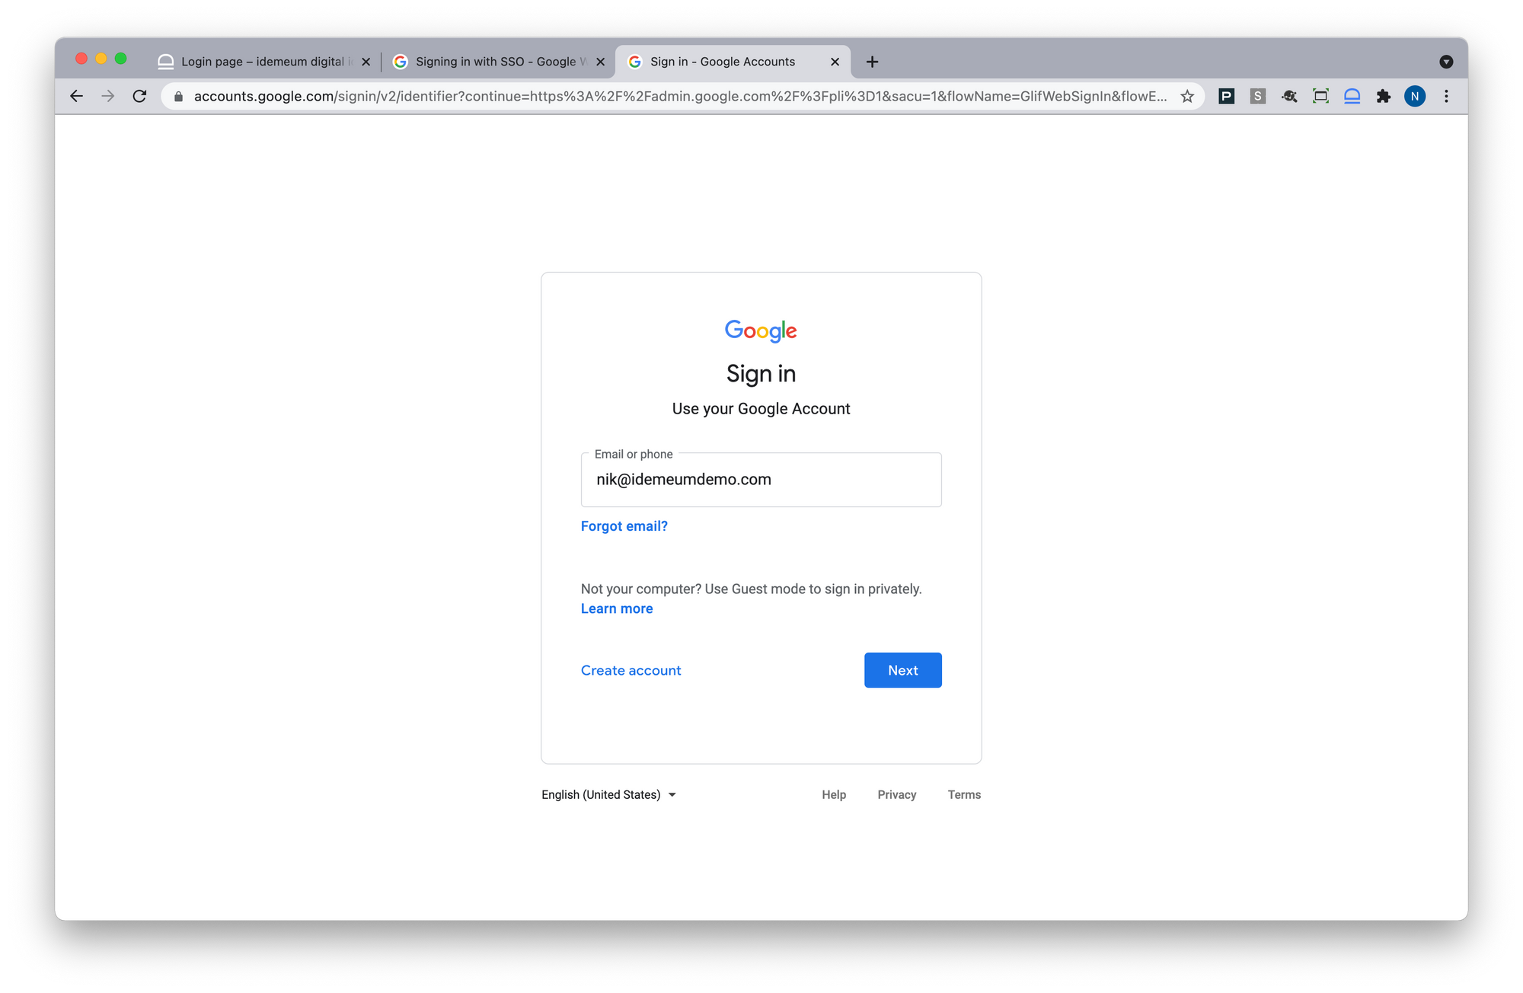The width and height of the screenshot is (1523, 993).
Task: Click the black P extension icon
Action: pyautogui.click(x=1226, y=96)
